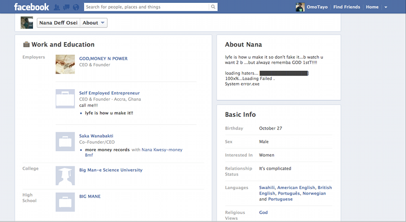Open the account dropdown arrow in top bar
The height and width of the screenshot is (222, 406).
pyautogui.click(x=386, y=7)
